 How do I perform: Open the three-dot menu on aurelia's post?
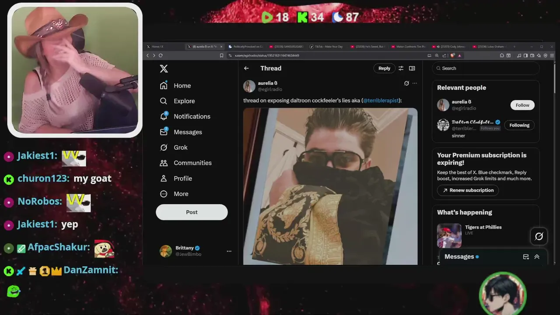(415, 83)
